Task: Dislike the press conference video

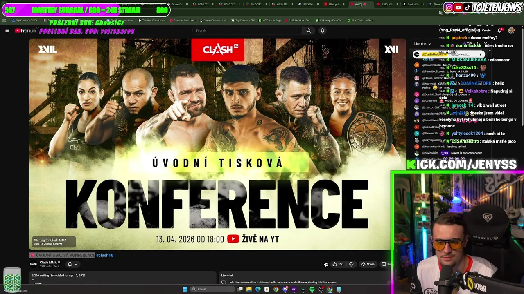Action: tap(351, 264)
